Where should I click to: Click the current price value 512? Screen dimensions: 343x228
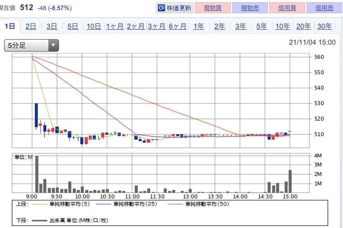pos(27,7)
